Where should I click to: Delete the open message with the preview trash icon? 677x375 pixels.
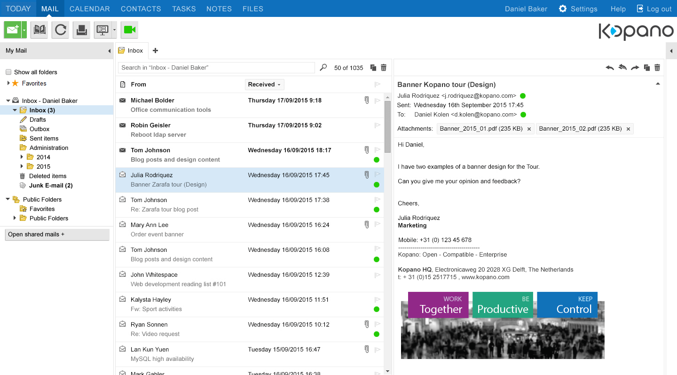(657, 68)
